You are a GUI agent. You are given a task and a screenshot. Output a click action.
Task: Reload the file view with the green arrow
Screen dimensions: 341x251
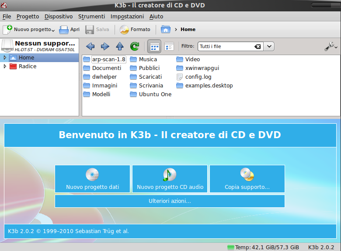tap(135, 46)
